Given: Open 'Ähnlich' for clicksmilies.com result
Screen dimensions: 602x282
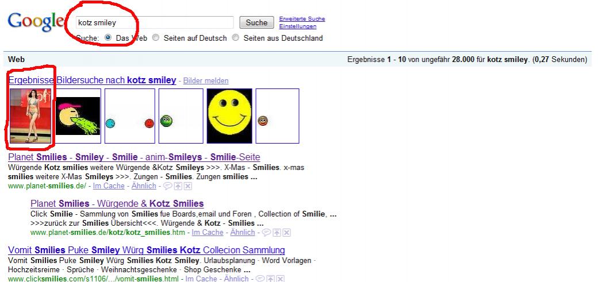Looking at the screenshot, I should click(x=236, y=279).
